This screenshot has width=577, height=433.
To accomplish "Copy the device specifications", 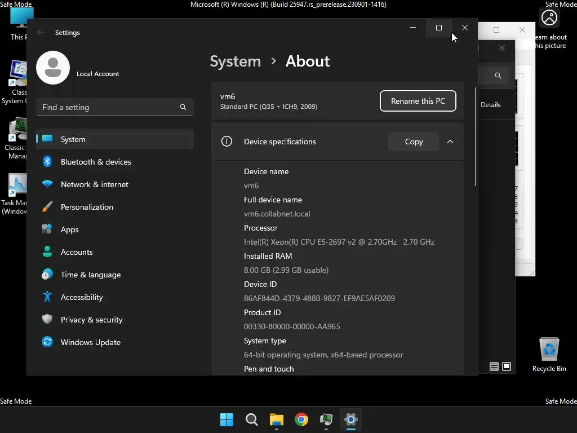I will (414, 142).
